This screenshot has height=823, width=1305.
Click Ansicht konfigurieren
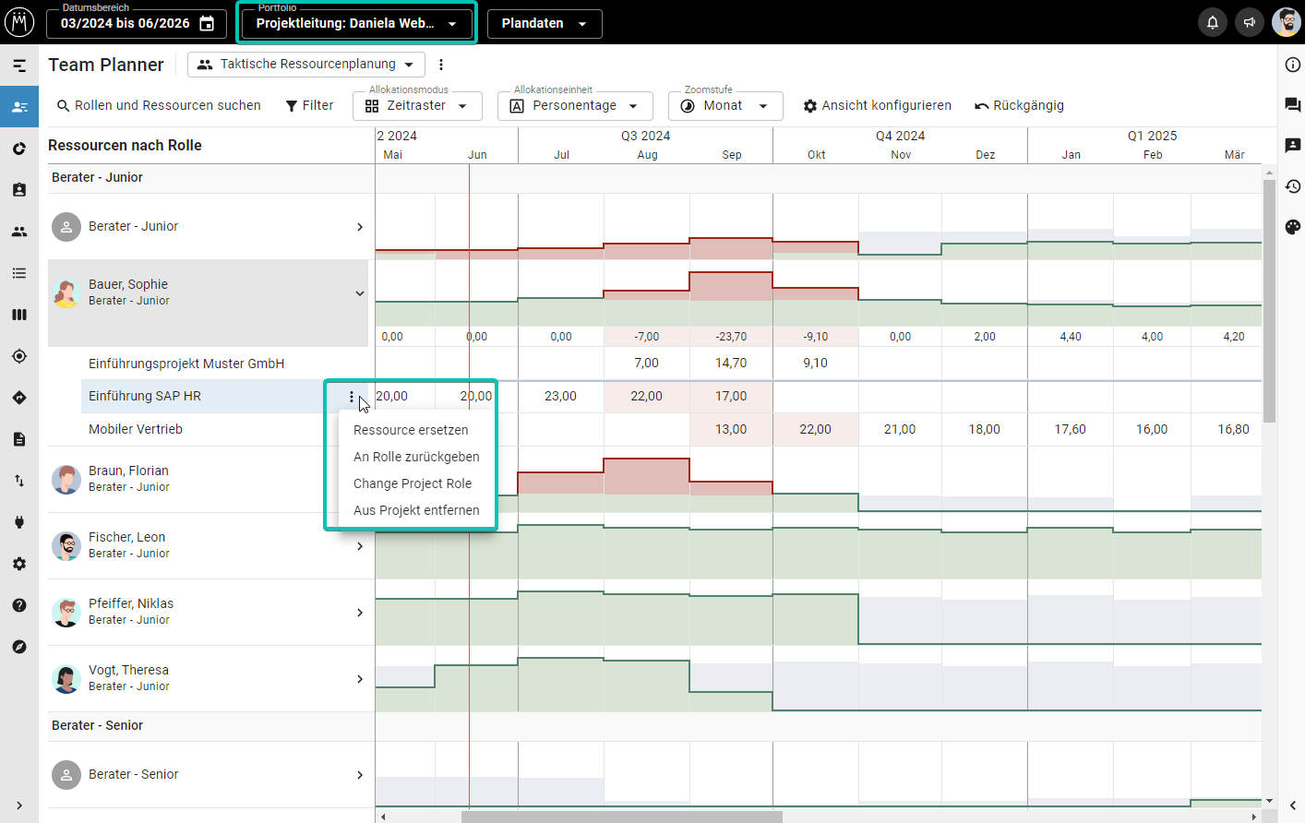point(877,106)
